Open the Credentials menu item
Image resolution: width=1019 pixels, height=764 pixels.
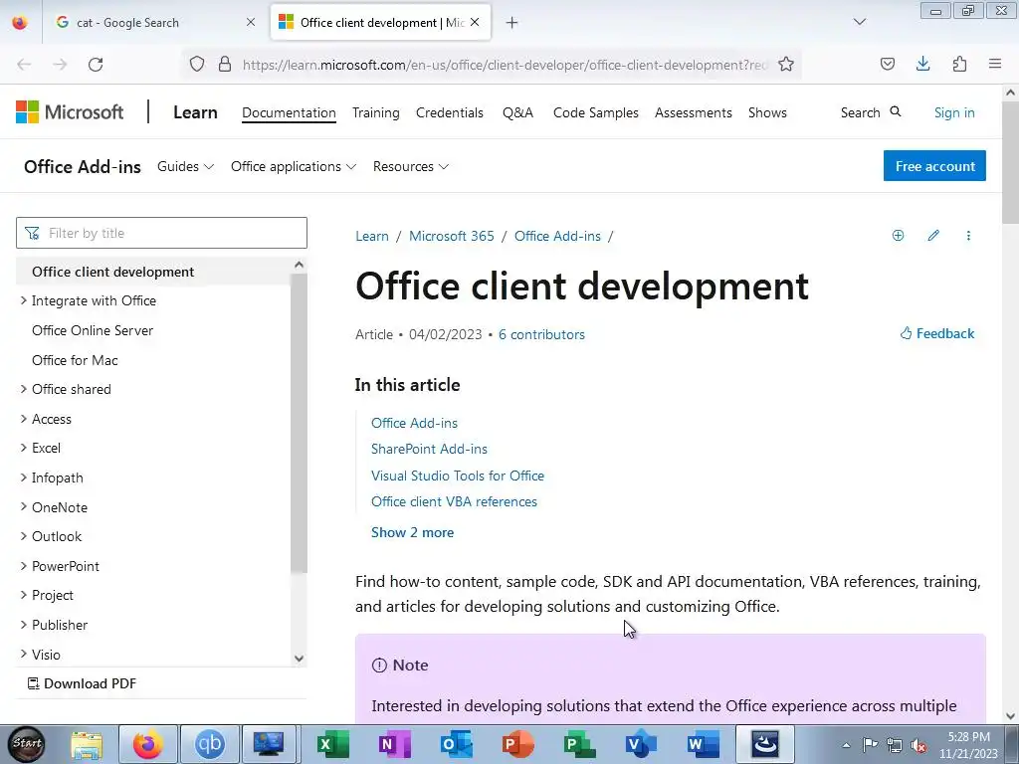(x=450, y=112)
